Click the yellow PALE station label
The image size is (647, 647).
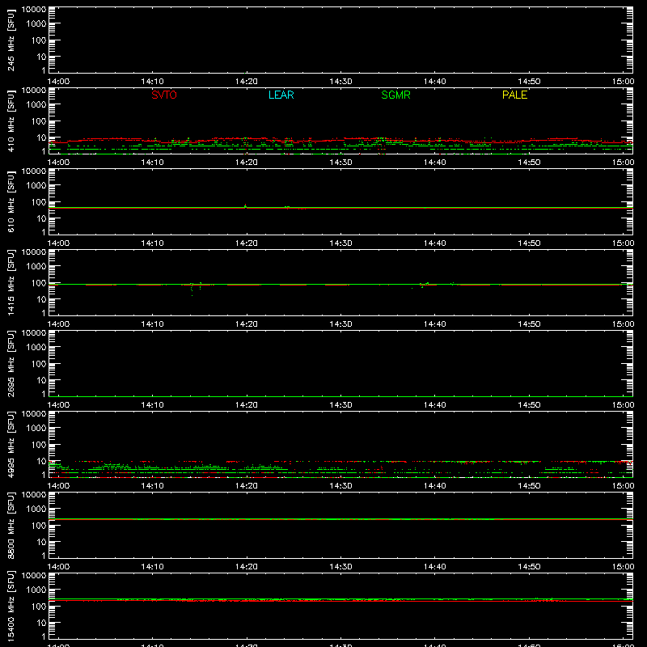[x=514, y=95]
